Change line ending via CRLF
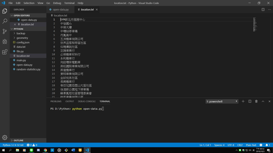Image resolution: width=273 pixels, height=153 pixels. 240,145
